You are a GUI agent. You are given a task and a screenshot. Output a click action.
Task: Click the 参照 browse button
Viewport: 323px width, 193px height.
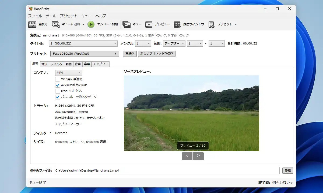point(287,170)
